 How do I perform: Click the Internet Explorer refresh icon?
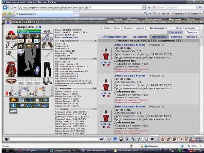149,7
